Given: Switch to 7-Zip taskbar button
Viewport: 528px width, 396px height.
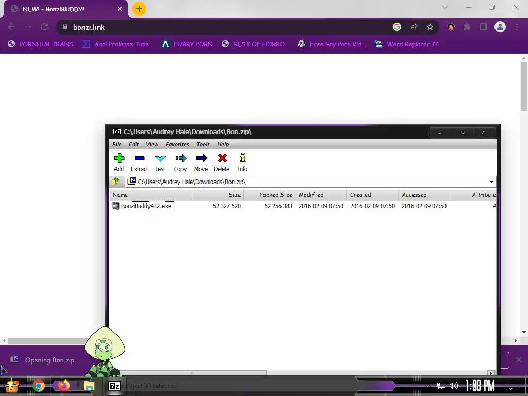Looking at the screenshot, I should [x=114, y=386].
